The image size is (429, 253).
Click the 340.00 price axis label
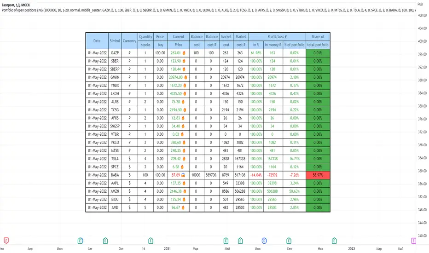422,236
